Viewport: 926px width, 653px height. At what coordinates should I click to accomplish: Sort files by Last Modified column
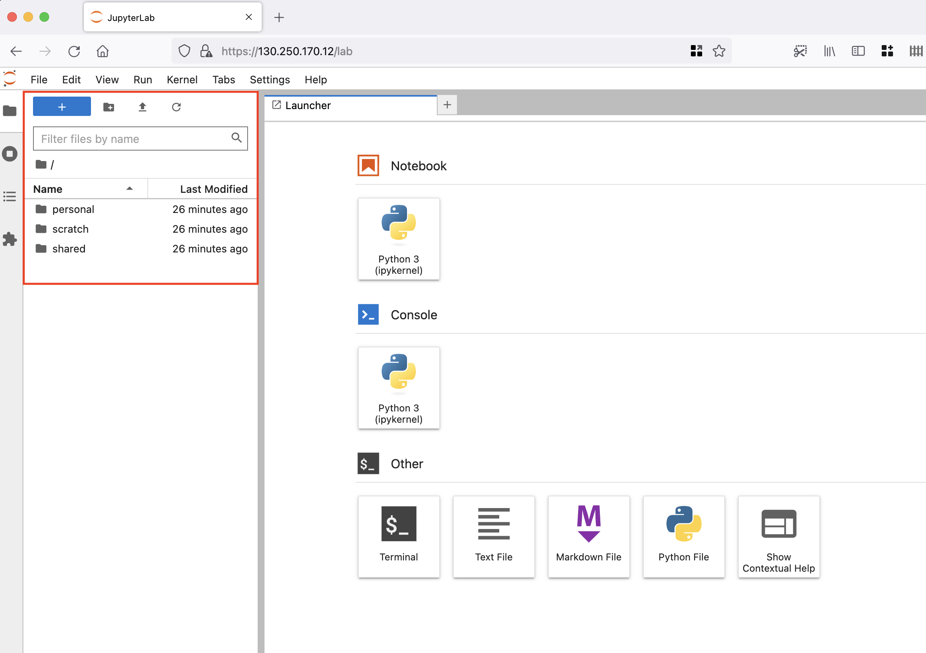203,189
